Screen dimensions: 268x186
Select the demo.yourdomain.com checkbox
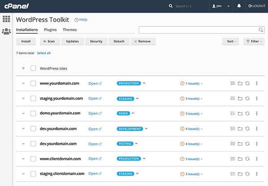point(33,114)
